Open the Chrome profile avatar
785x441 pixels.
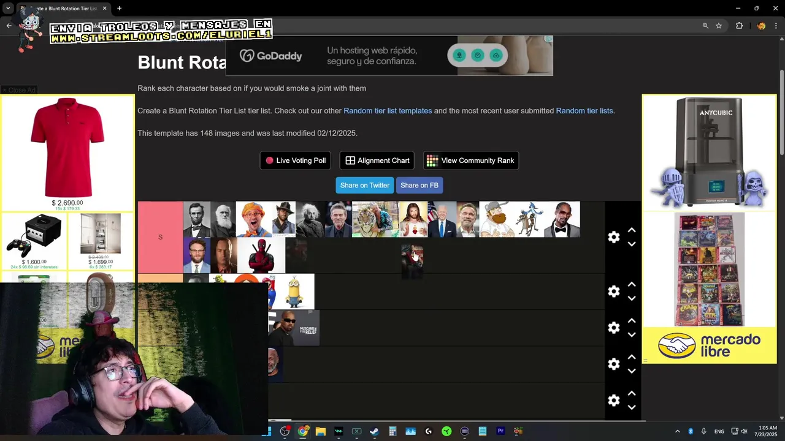(x=761, y=26)
